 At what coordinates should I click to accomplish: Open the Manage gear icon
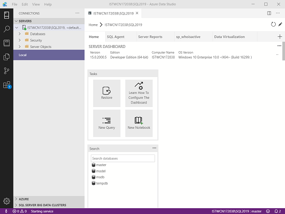(x=7, y=201)
